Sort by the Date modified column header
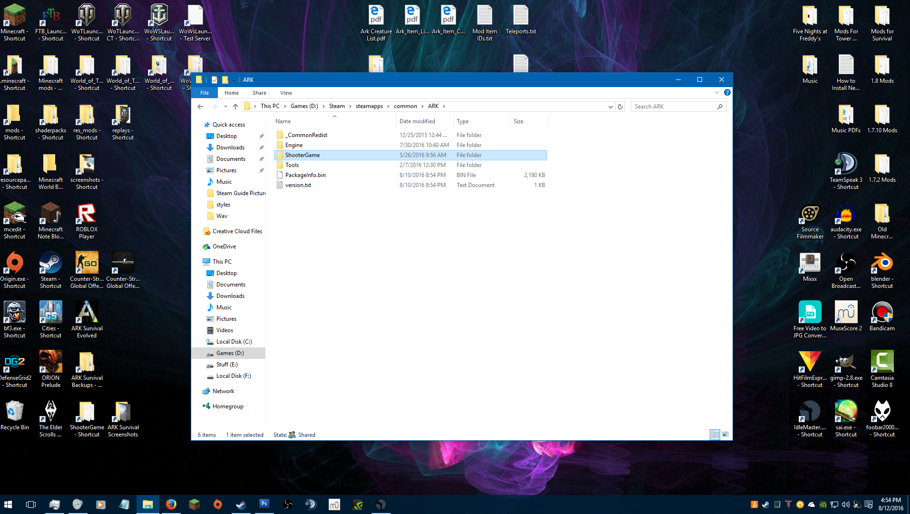This screenshot has width=910, height=514. click(x=417, y=121)
